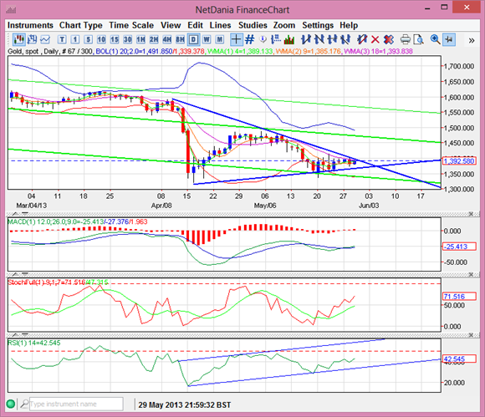485x417 pixels.
Task: Select the Weekly (W) time scale
Action: click(207, 39)
